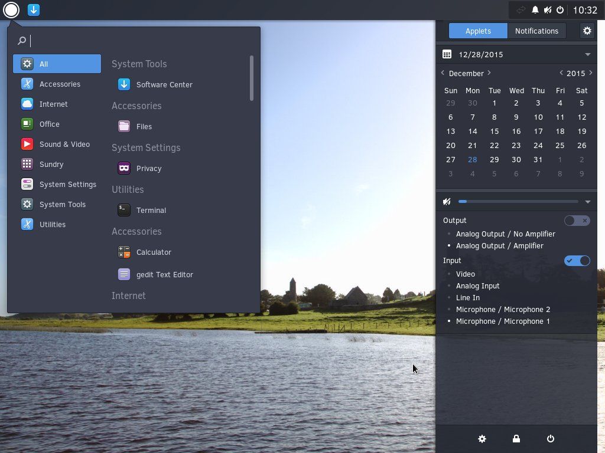Open the notification bell in top panel

pyautogui.click(x=535, y=10)
